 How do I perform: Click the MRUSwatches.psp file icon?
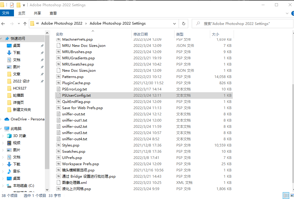click(x=59, y=64)
